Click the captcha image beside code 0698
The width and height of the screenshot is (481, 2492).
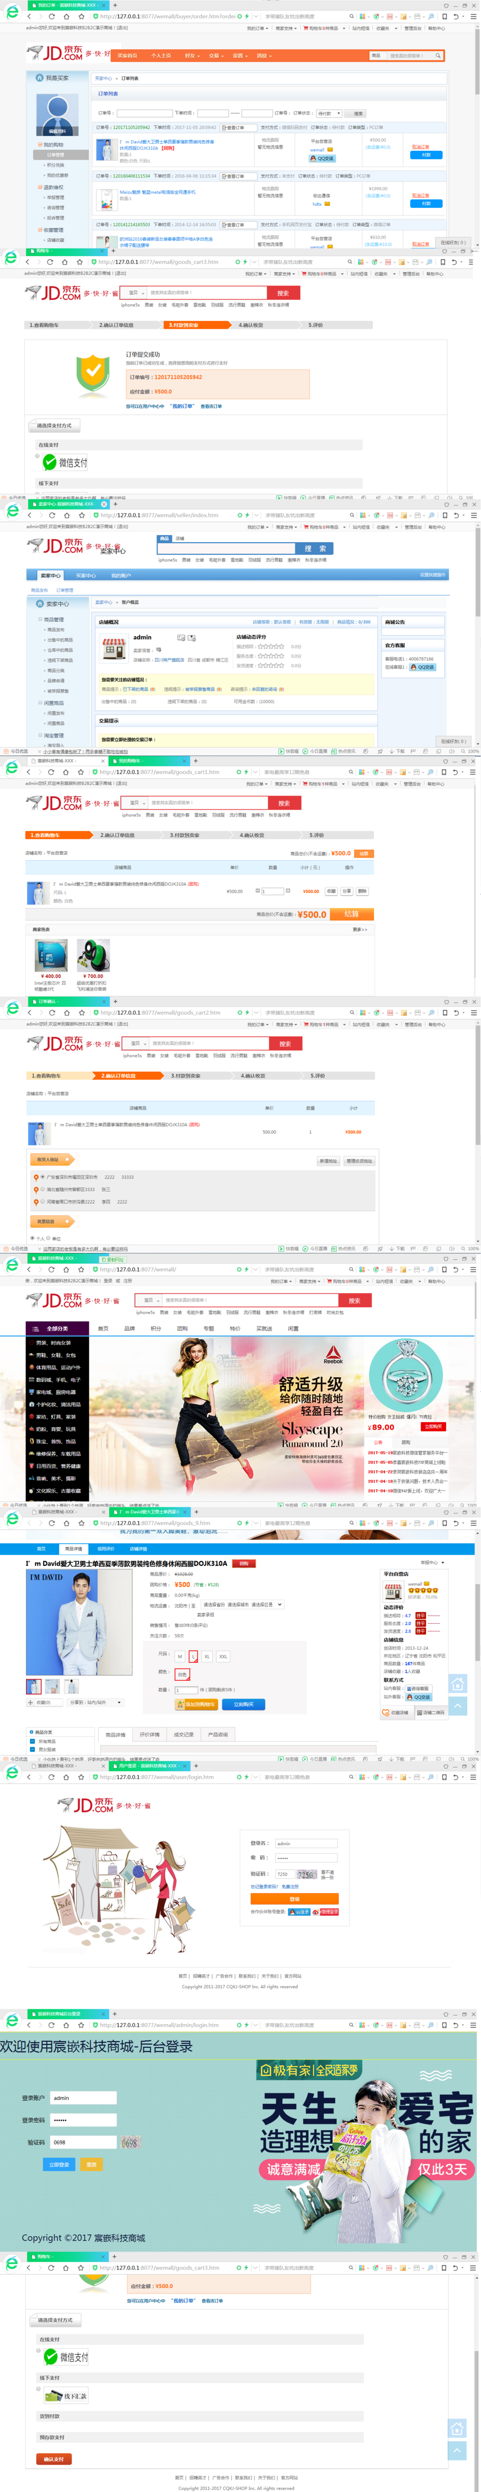click(130, 2143)
